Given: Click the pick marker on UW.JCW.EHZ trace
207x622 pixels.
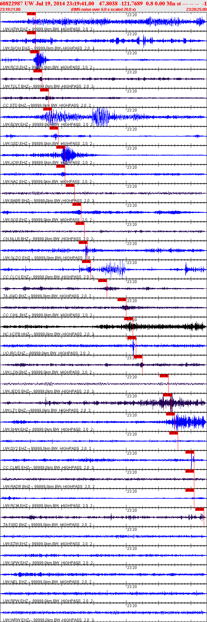Looking at the screenshot, I should tap(61, 147).
